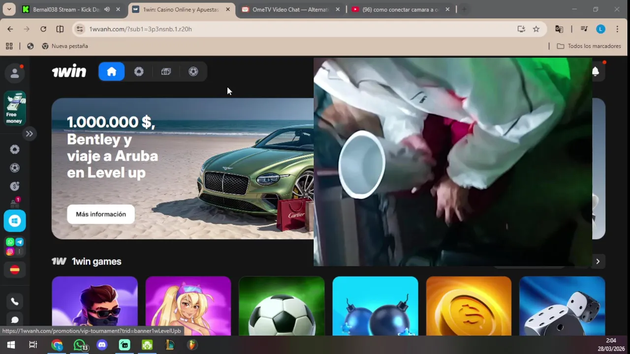Open the Chrome three-dot menu

click(617, 29)
